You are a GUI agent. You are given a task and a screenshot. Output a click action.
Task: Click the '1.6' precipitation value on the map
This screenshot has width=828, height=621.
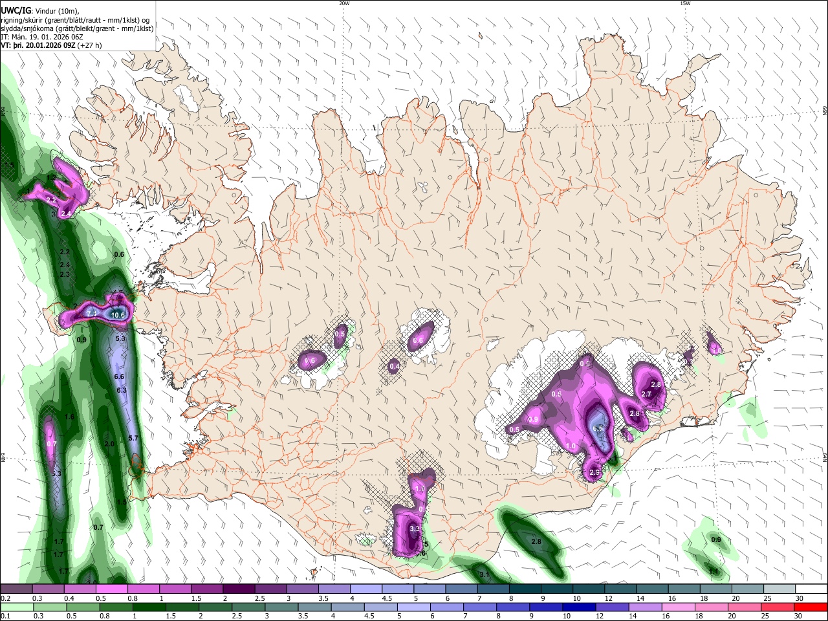coord(70,417)
